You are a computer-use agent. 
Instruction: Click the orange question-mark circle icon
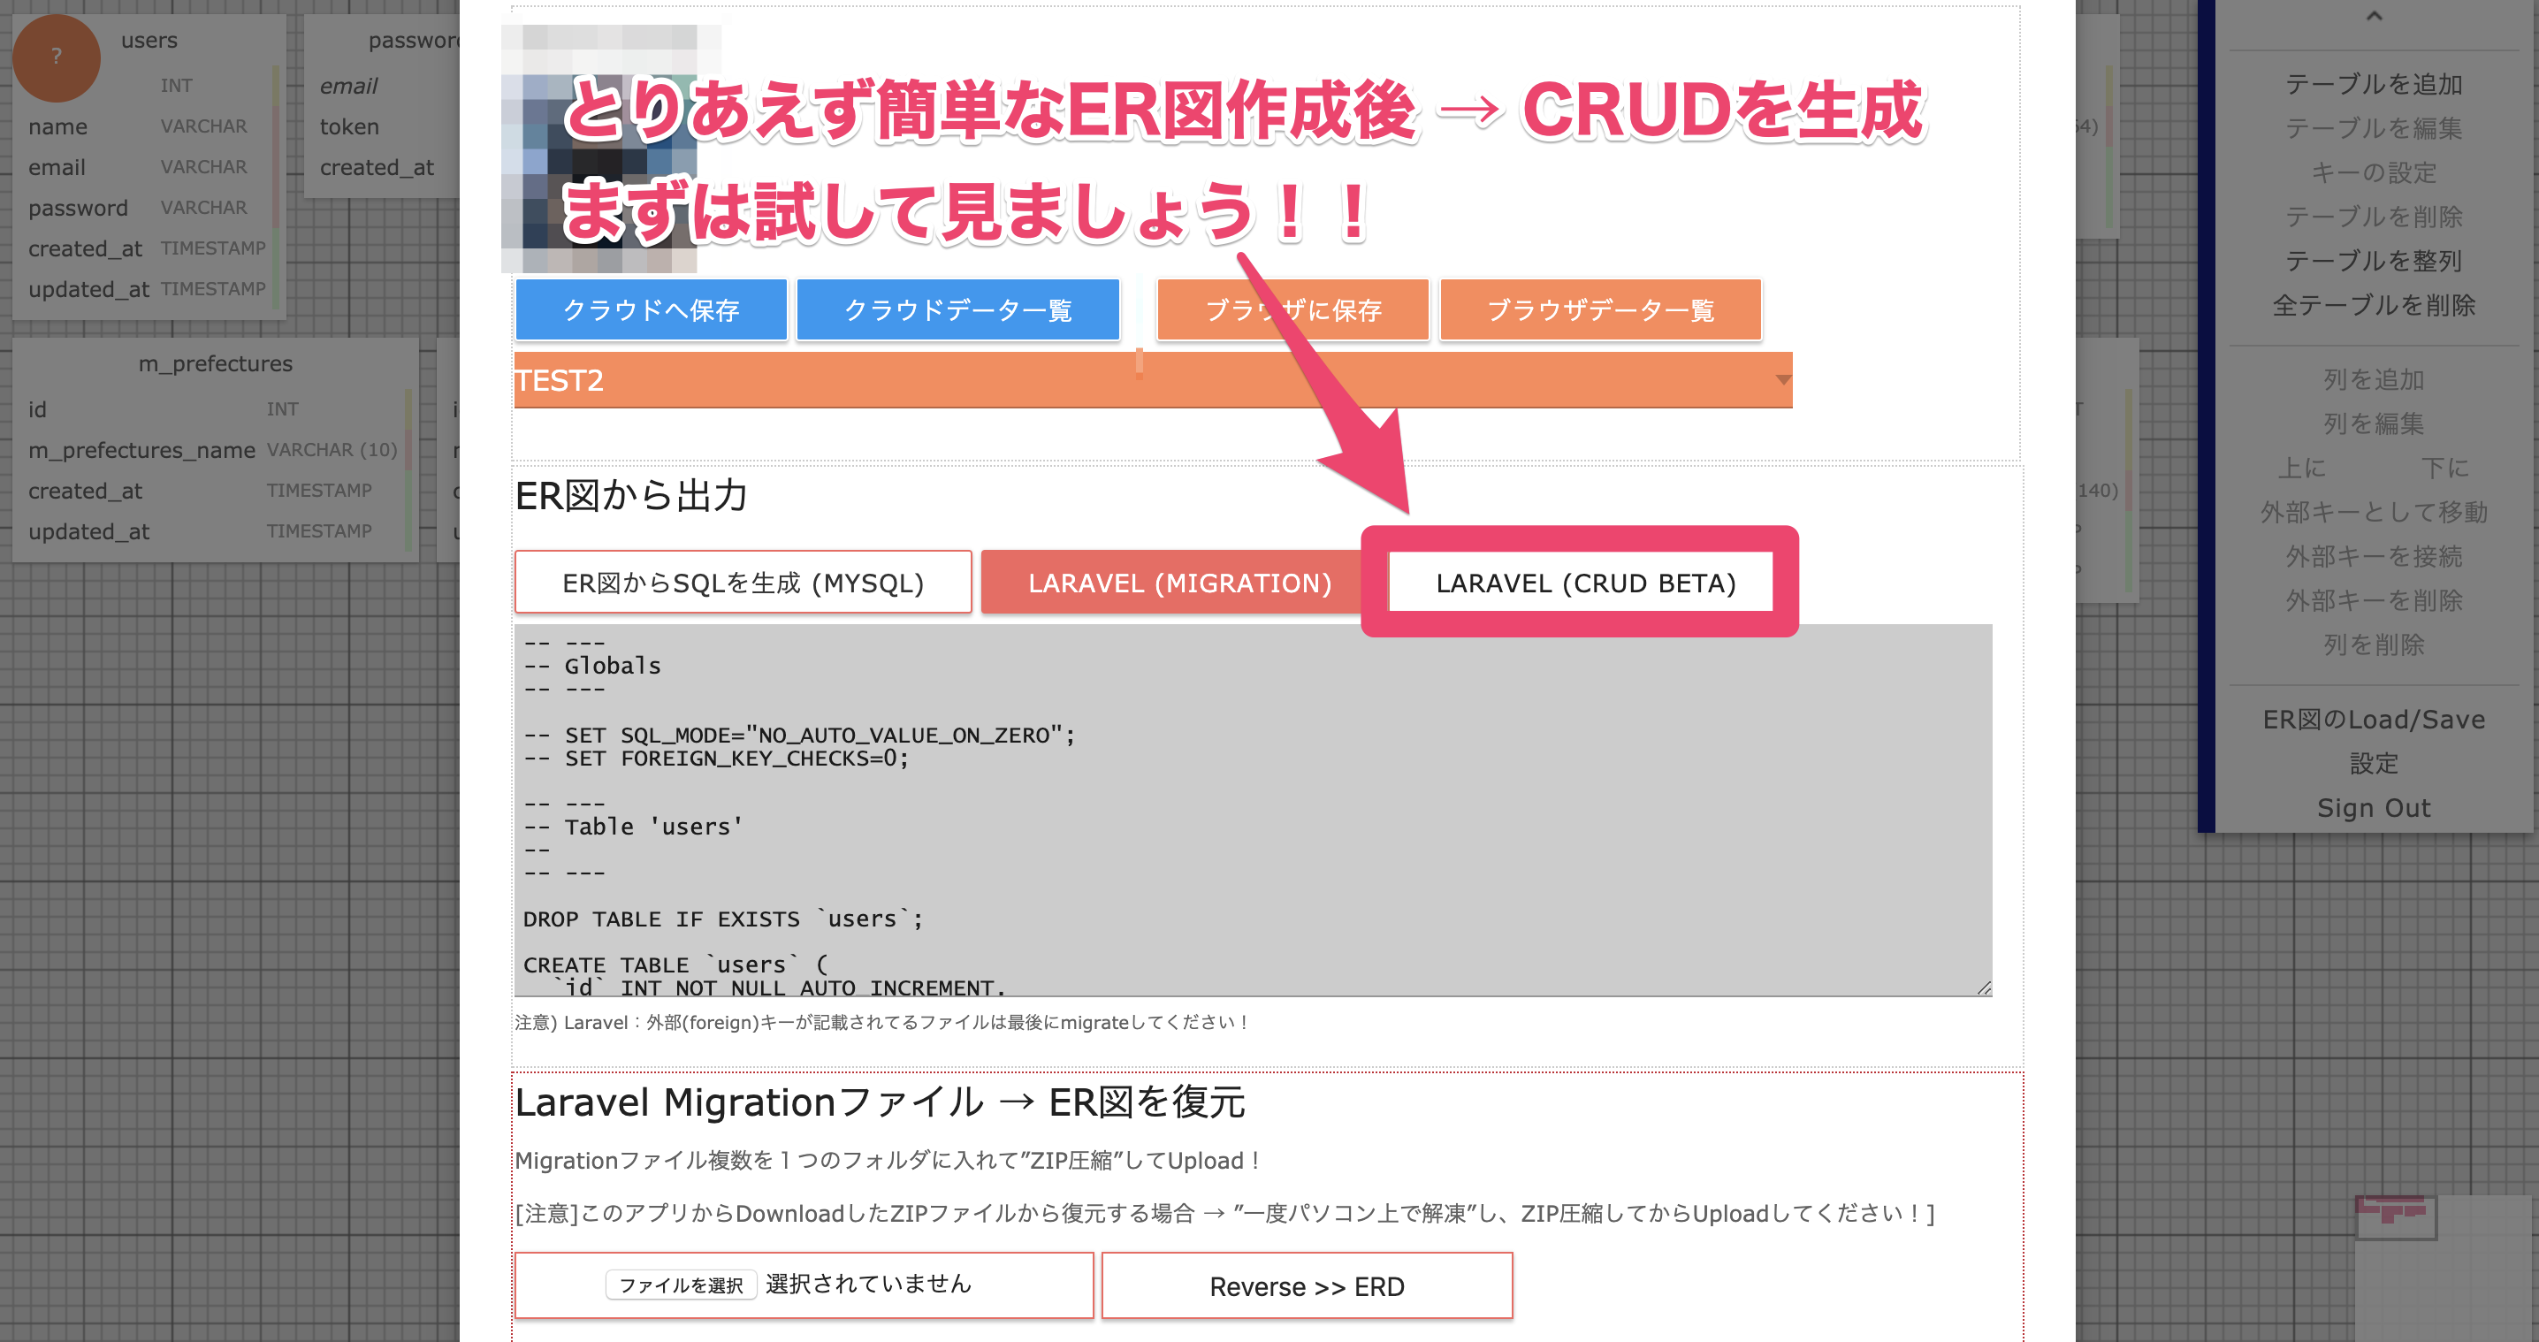point(57,57)
